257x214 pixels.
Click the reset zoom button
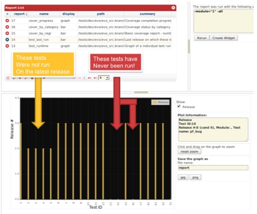pos(190,152)
